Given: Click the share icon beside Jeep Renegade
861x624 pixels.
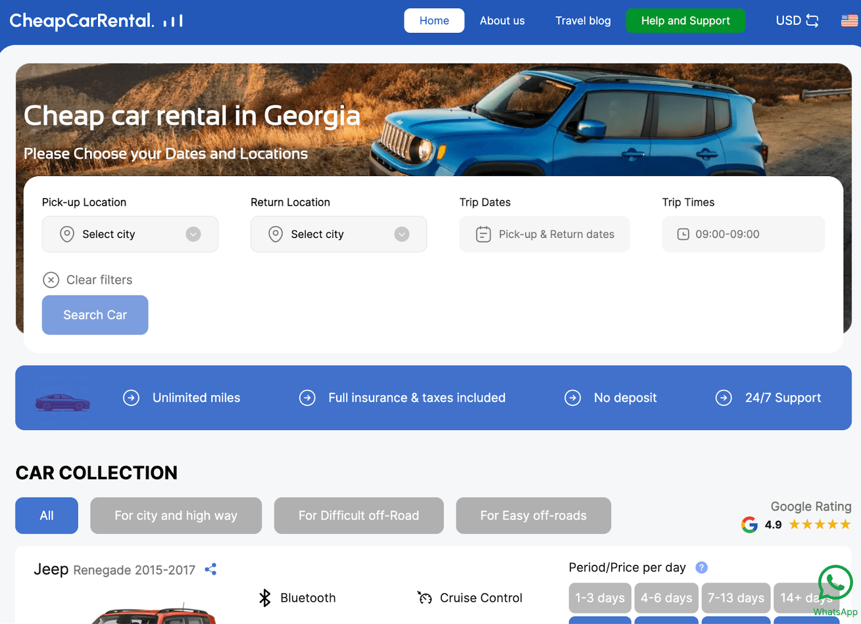Looking at the screenshot, I should click(x=210, y=569).
